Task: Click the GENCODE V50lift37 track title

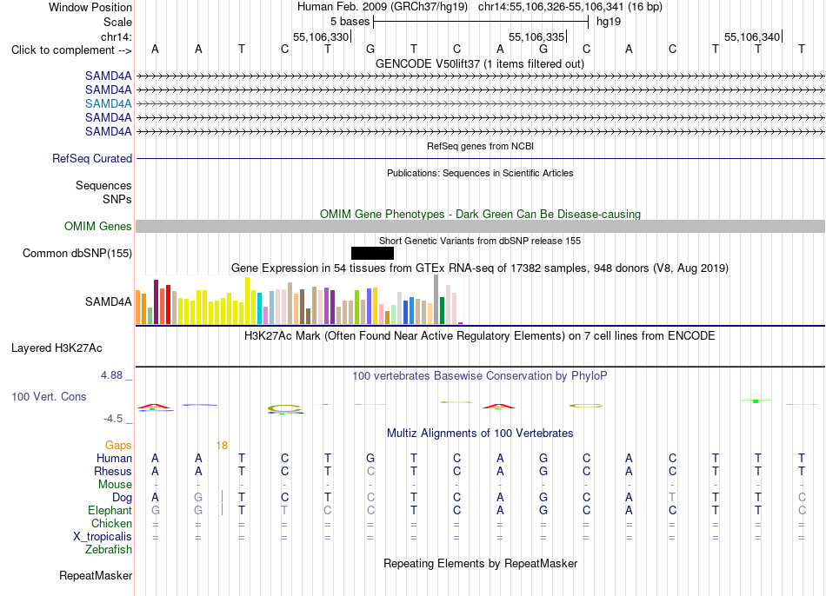Action: pyautogui.click(x=480, y=63)
